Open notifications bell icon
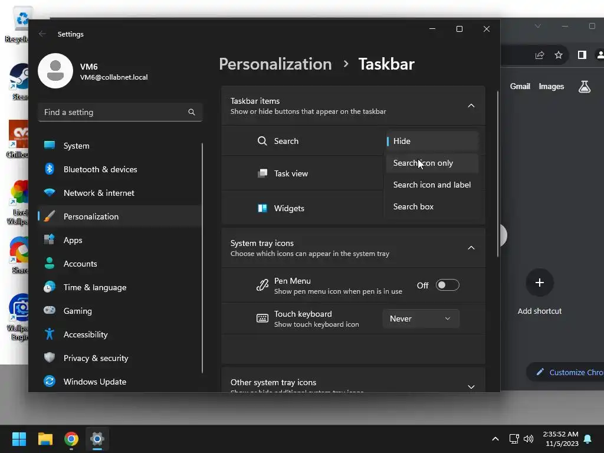Screen dimensions: 604x453 [x=588, y=439]
